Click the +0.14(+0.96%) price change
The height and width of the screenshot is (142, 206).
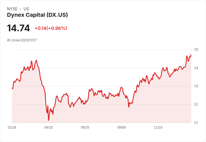click(x=51, y=28)
